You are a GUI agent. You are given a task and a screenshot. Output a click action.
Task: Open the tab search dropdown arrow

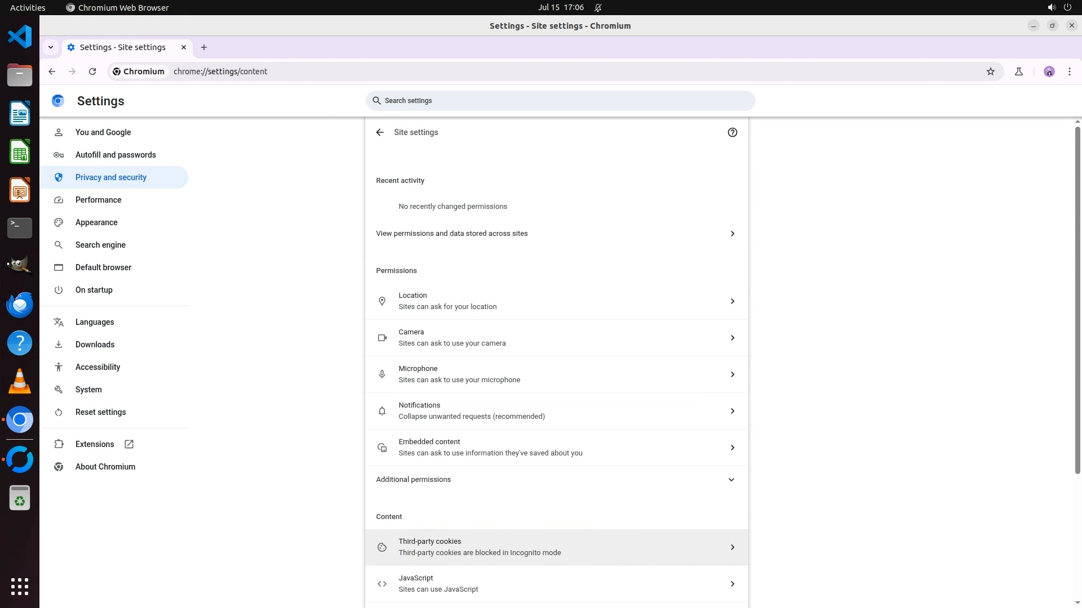click(x=51, y=47)
